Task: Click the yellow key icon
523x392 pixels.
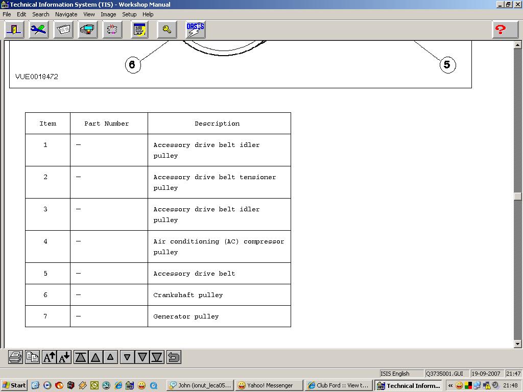Action: pyautogui.click(x=167, y=30)
